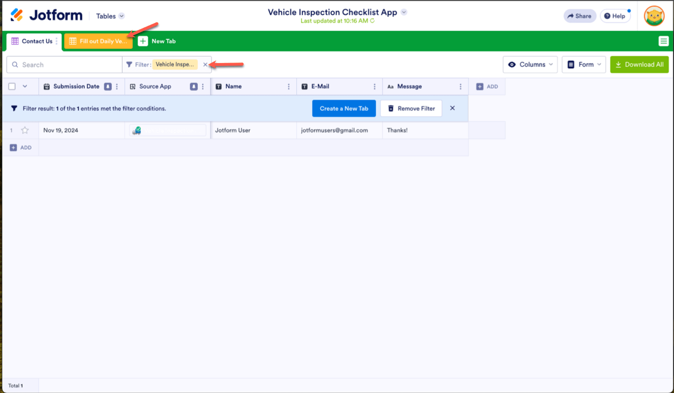
Task: Click the funnel Filter icon in the toolbar
Action: (x=129, y=65)
